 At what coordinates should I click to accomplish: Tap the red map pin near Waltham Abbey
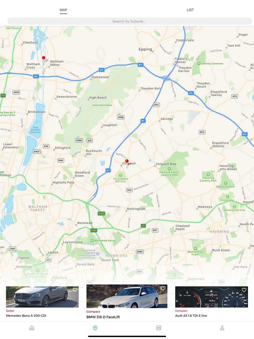44,58
